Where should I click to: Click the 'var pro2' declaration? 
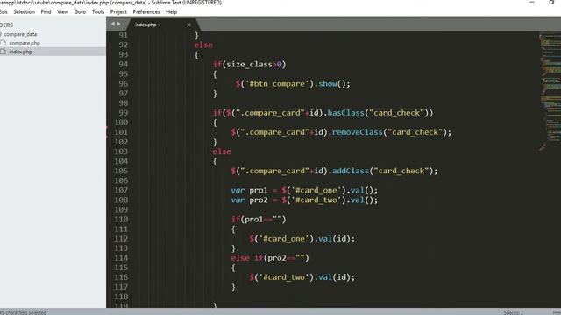[249, 199]
